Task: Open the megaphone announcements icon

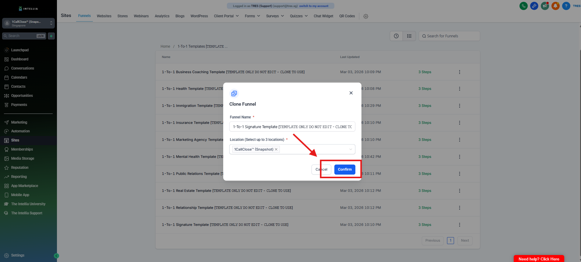Action: [545, 6]
